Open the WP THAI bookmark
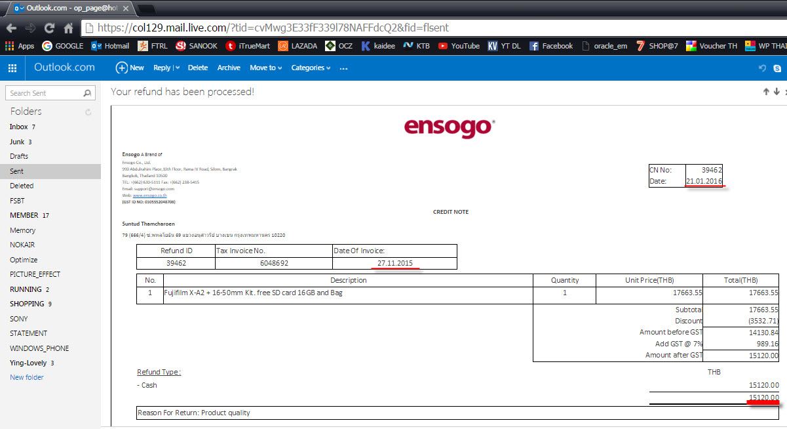Viewport: 787px width, 429px height. (x=765, y=46)
